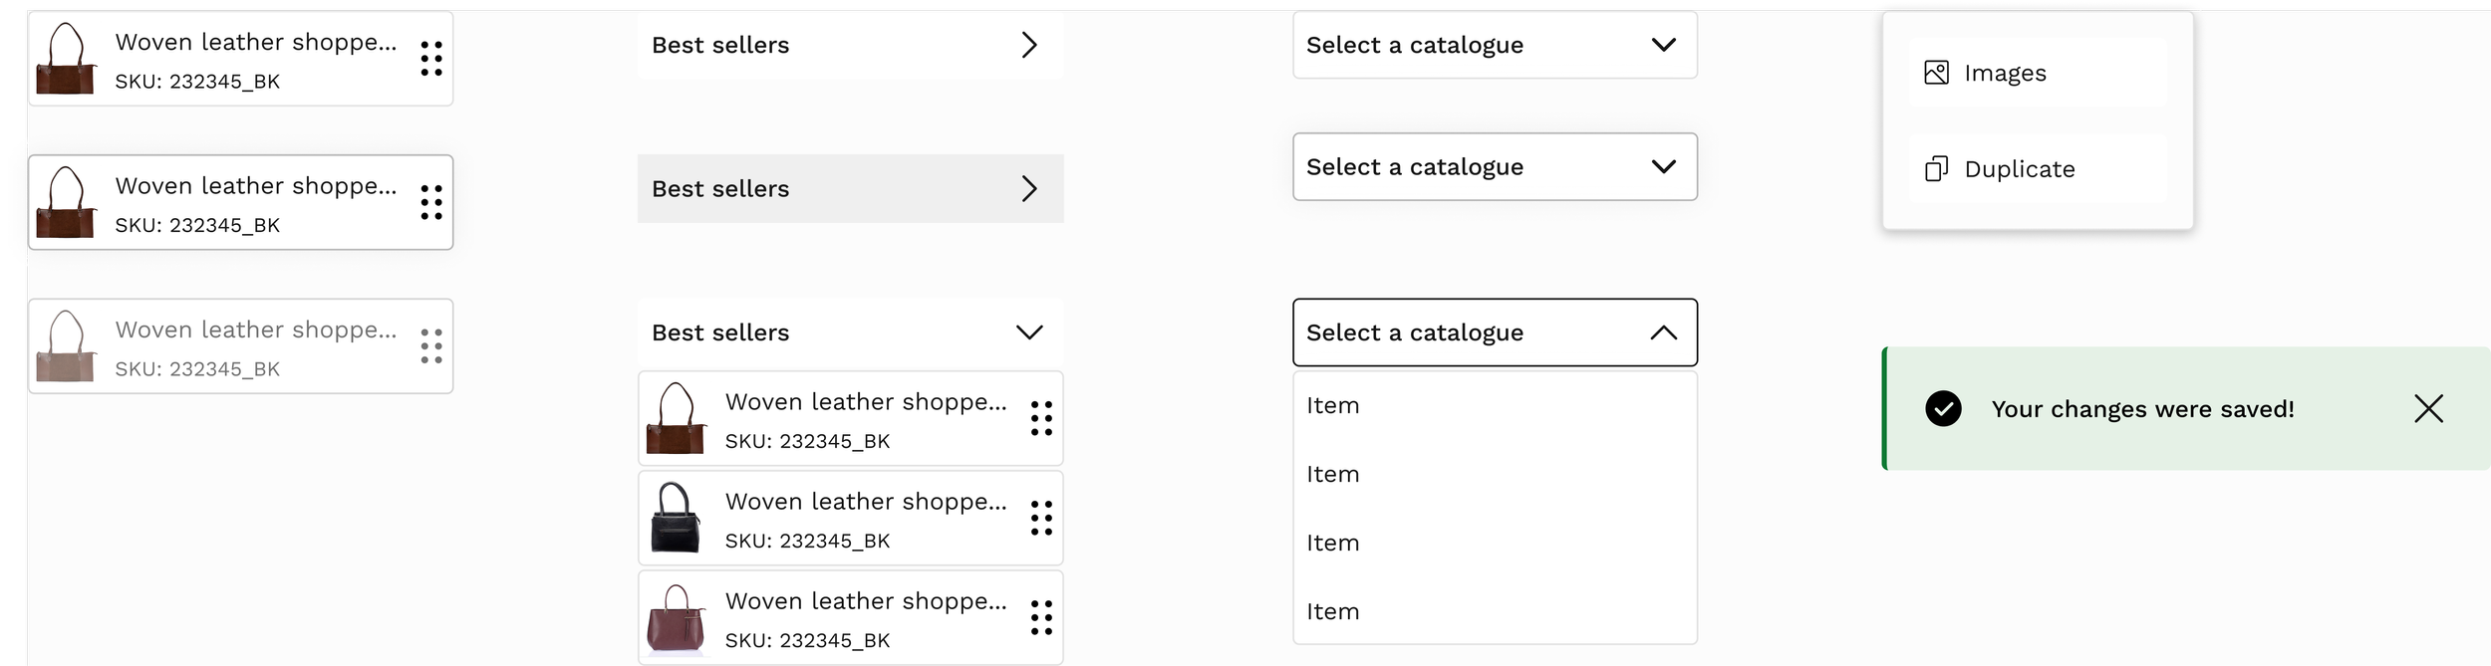Dismiss the changes saved notification
Image resolution: width=2491 pixels, height=666 pixels.
coord(2428,408)
